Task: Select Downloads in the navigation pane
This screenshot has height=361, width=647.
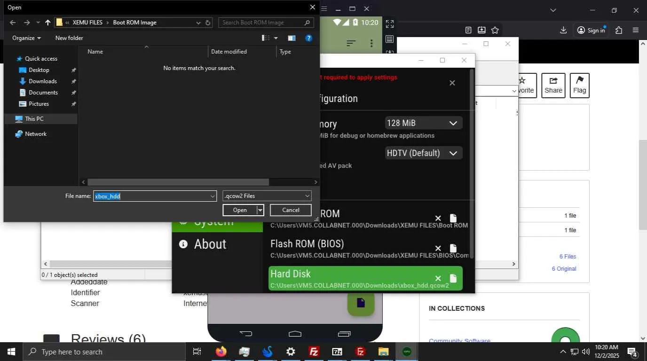Action: [42, 81]
